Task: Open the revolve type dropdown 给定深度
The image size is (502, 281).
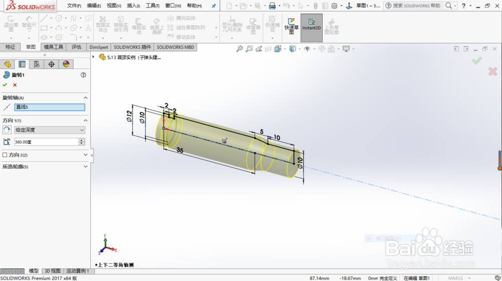Action: pyautogui.click(x=50, y=130)
